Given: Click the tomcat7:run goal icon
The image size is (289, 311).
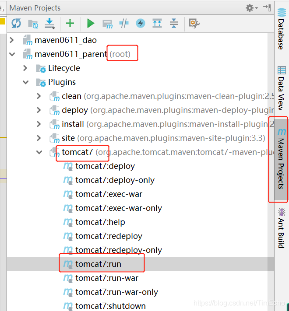Looking at the screenshot, I should pyautogui.click(x=68, y=264).
